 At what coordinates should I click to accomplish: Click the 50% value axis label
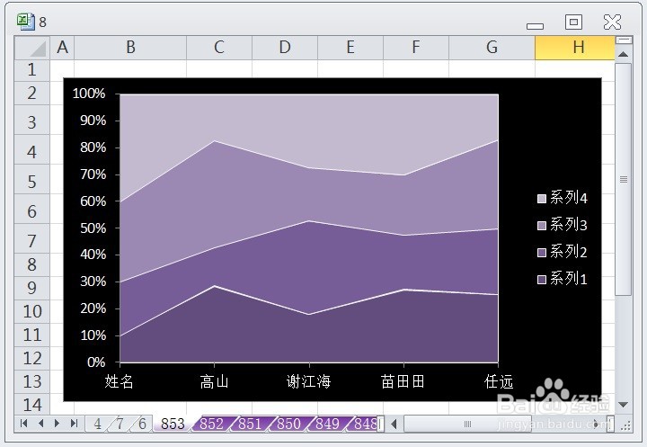click(93, 228)
